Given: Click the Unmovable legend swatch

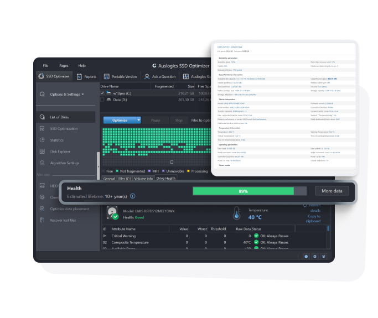Looking at the screenshot, I should (x=163, y=171).
